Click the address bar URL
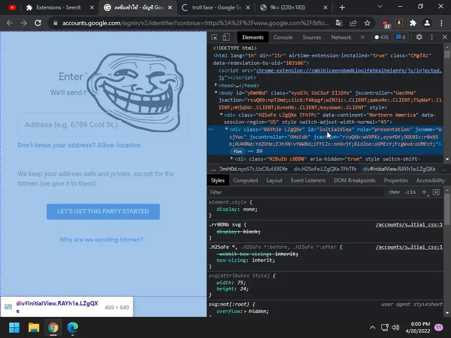451x338 pixels. (196, 23)
